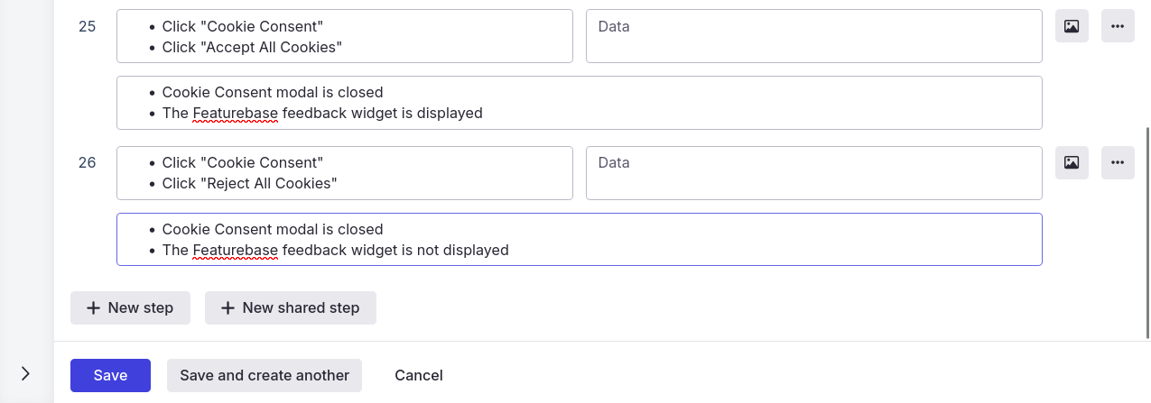The width and height of the screenshot is (1151, 403).
Task: Open more options menu for step 25
Action: tap(1117, 26)
